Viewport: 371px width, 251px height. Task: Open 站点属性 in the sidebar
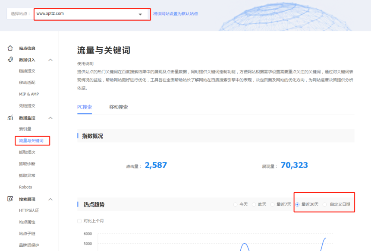coord(27,222)
